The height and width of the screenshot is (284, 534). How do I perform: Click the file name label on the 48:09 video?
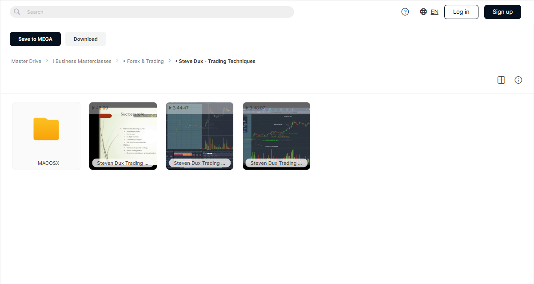tap(123, 163)
